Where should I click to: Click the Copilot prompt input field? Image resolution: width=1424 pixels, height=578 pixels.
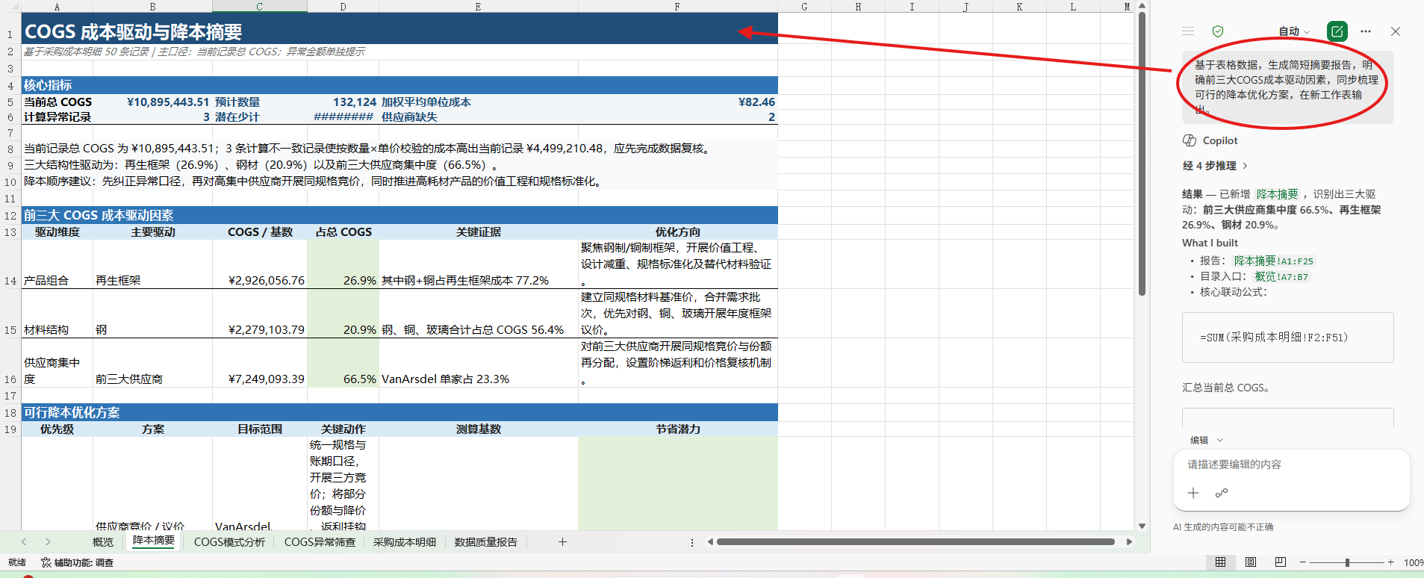pos(1291,464)
